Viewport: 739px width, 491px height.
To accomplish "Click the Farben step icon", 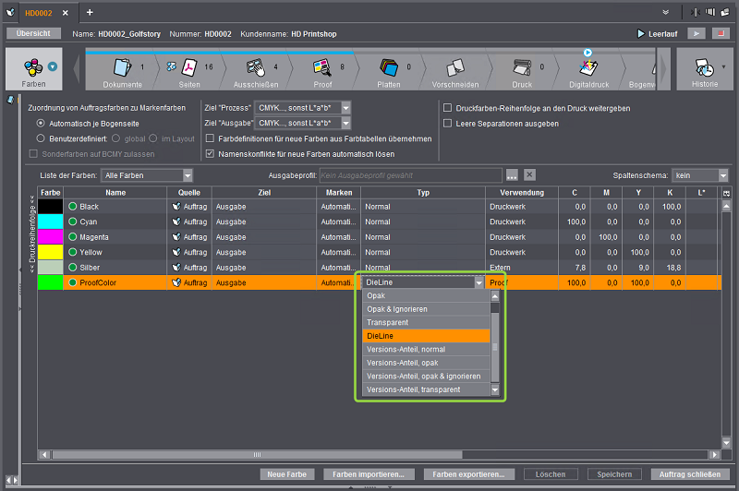I will tap(33, 67).
